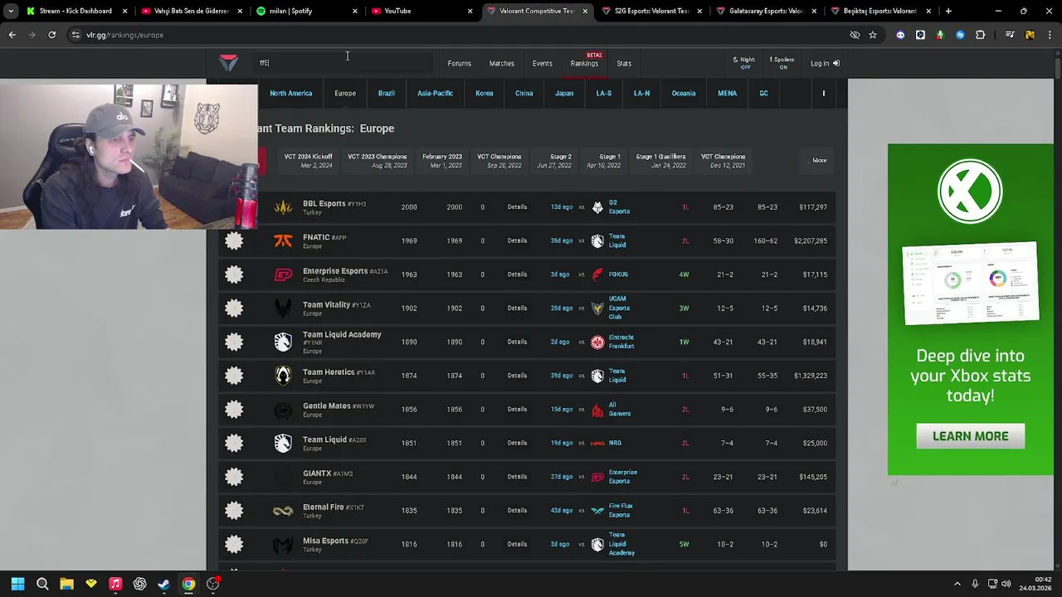
Task: Open taskbar search
Action: 42,584
